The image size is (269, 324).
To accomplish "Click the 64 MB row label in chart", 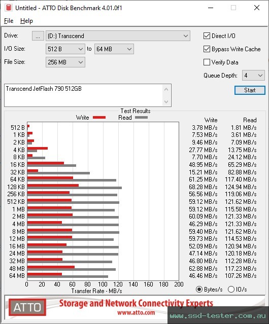I will coord(17,276).
